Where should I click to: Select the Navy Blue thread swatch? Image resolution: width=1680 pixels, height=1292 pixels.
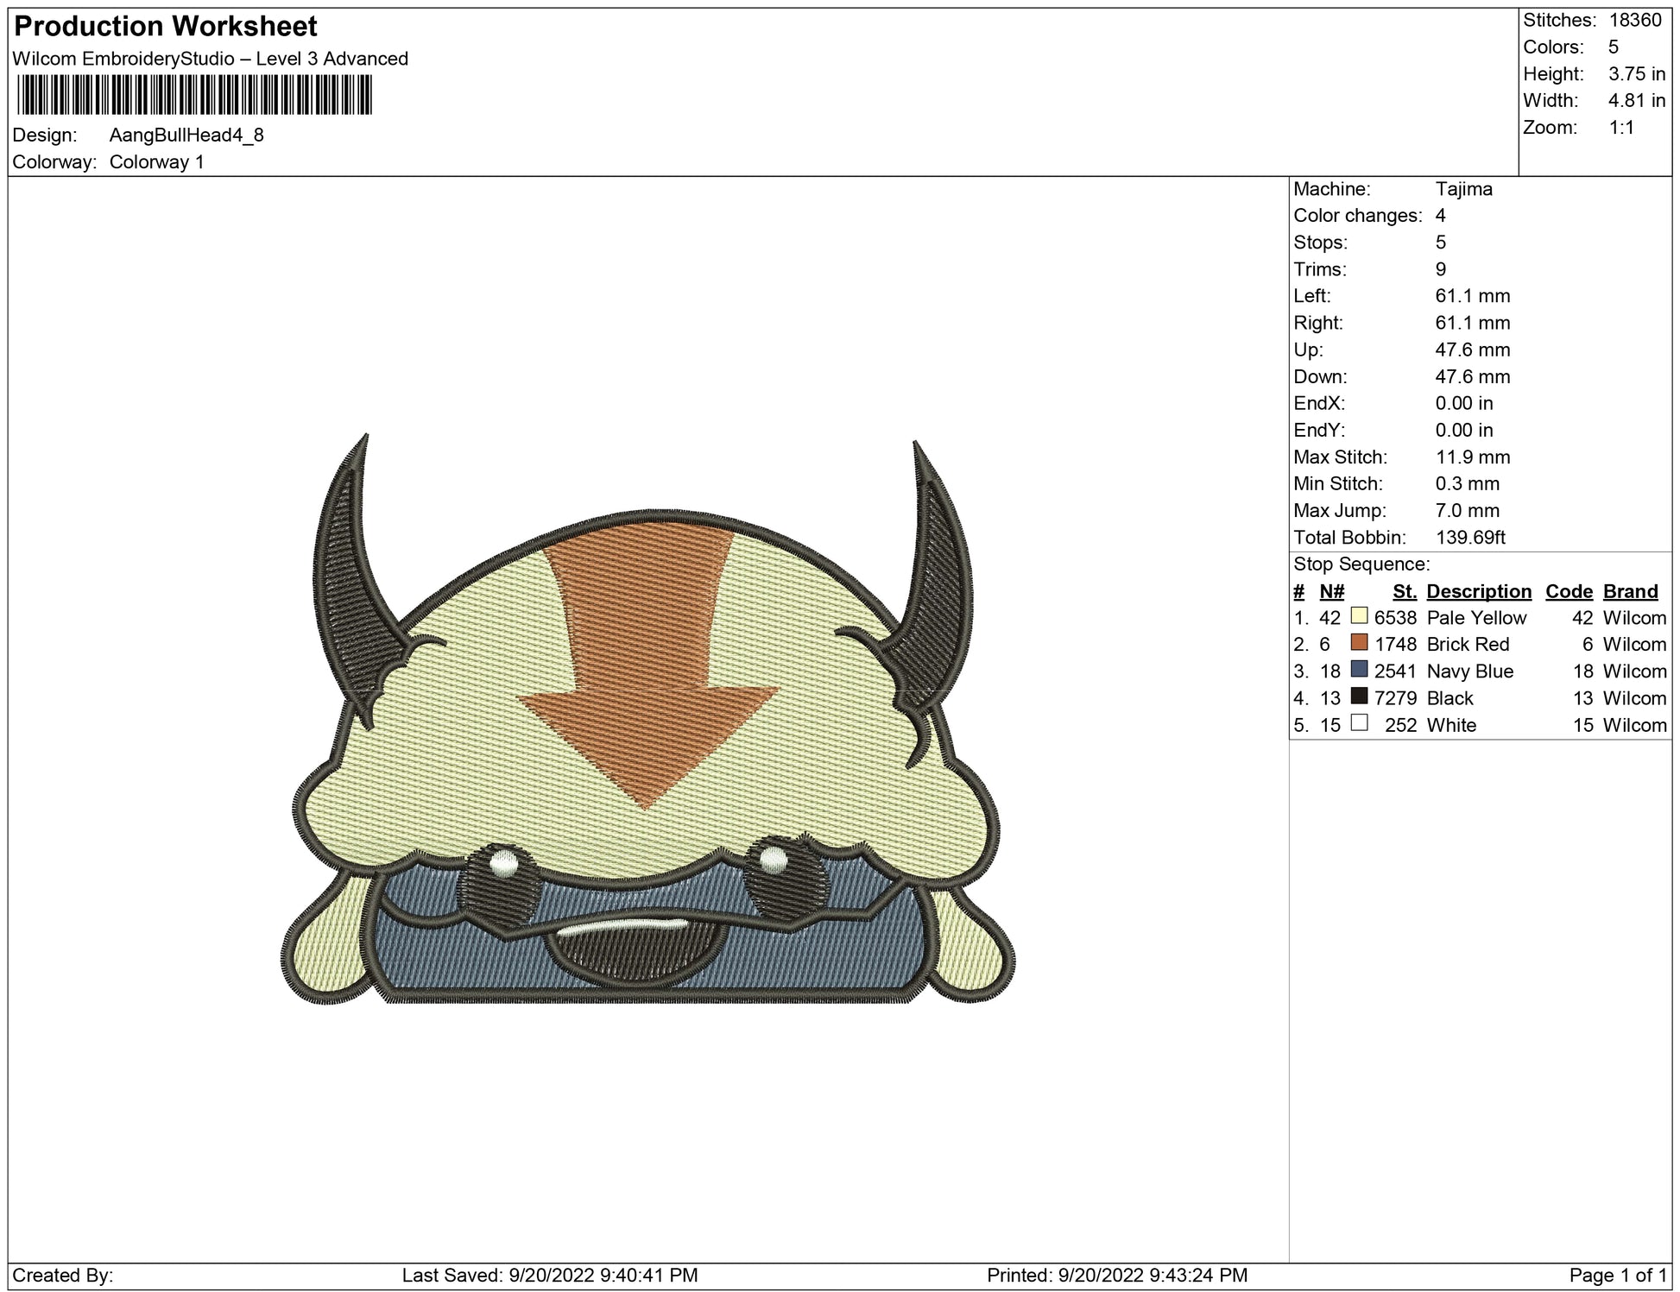pyautogui.click(x=1359, y=670)
